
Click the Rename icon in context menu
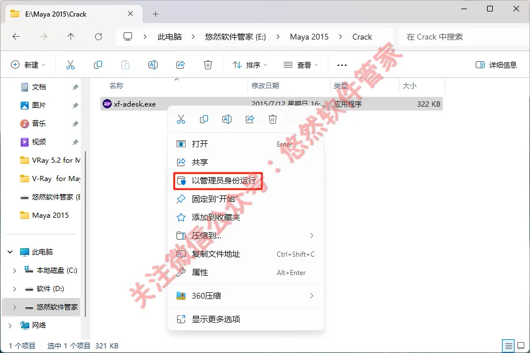pyautogui.click(x=227, y=119)
